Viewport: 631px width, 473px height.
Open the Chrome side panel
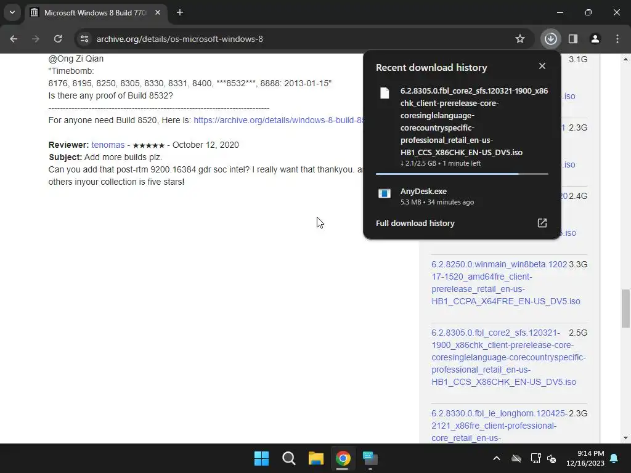pos(573,39)
